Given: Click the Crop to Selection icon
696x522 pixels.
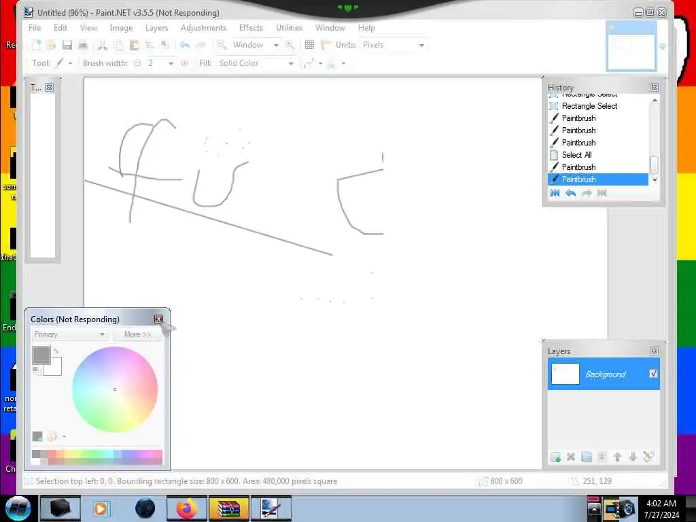Looking at the screenshot, I should [150, 45].
